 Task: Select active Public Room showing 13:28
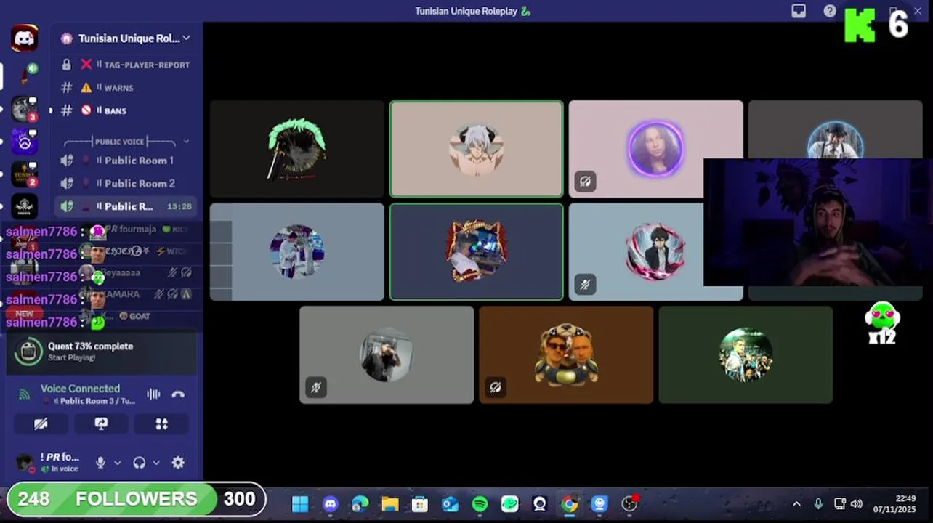(x=126, y=206)
